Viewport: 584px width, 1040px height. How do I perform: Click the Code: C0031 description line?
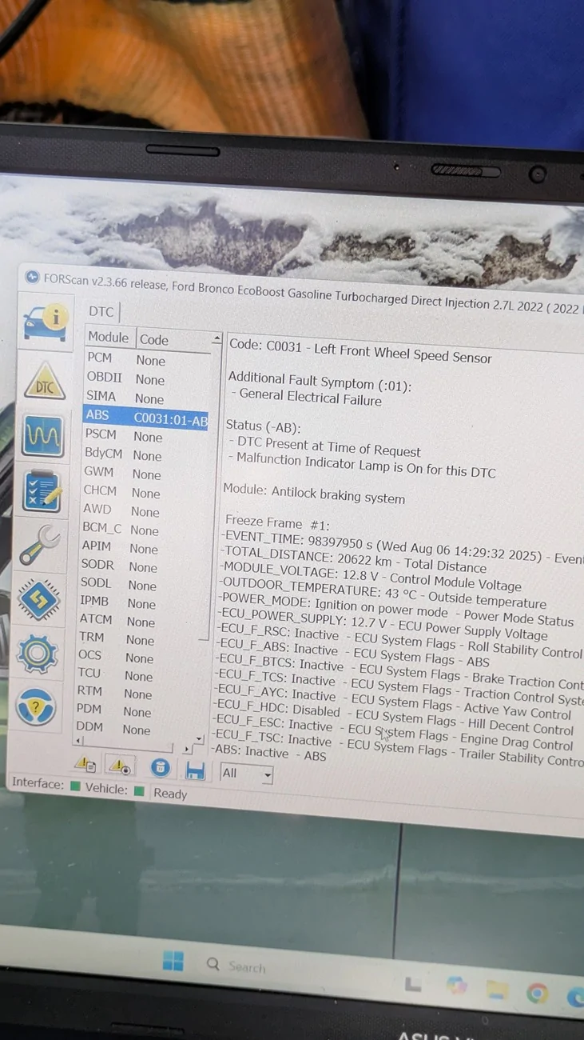click(x=360, y=350)
